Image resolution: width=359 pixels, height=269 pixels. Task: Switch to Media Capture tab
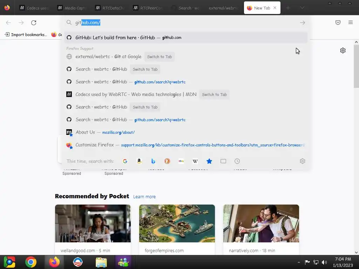72,8
